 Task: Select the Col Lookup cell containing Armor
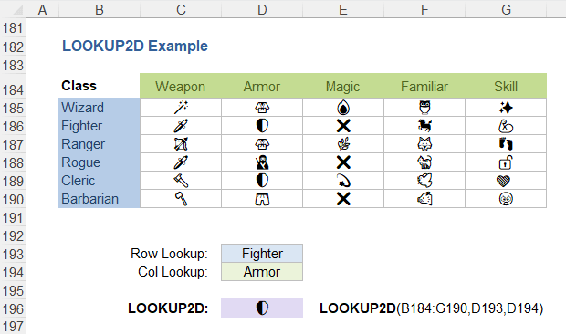tap(262, 272)
